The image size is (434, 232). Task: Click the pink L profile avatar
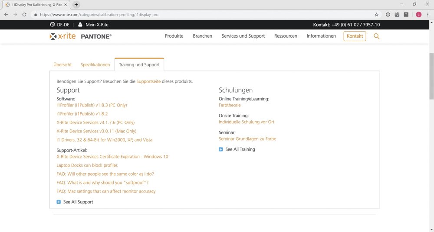(418, 14)
